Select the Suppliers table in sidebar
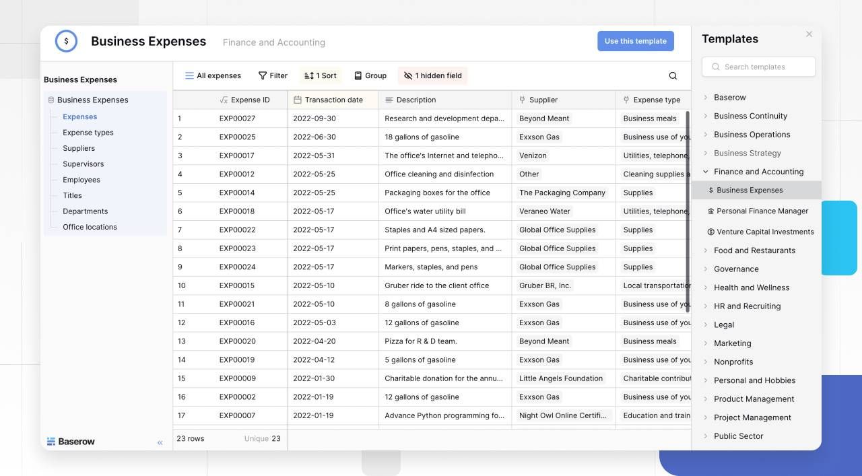Viewport: 862px width, 476px height. [79, 148]
